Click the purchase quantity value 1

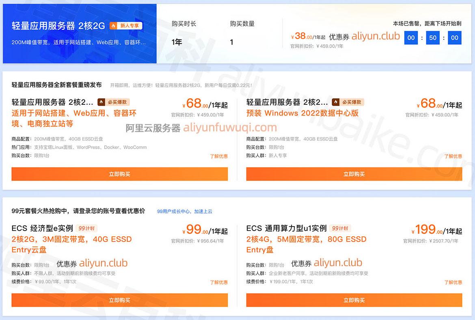tap(231, 42)
